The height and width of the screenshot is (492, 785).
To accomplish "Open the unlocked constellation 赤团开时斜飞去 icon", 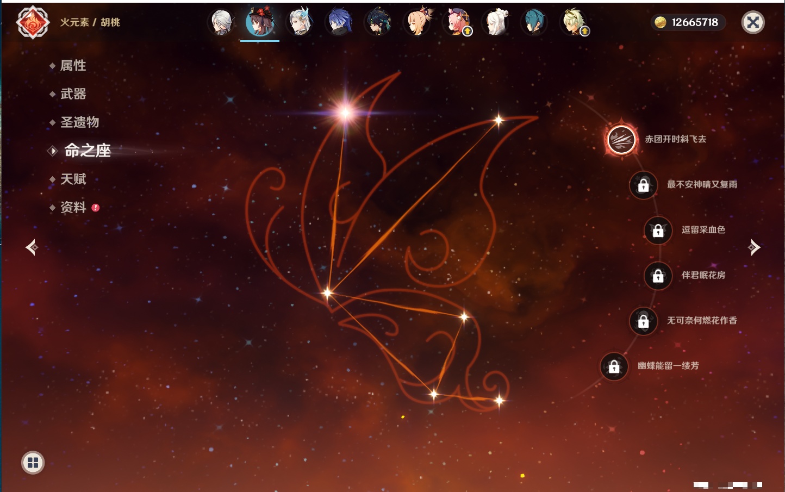I will coord(621,140).
